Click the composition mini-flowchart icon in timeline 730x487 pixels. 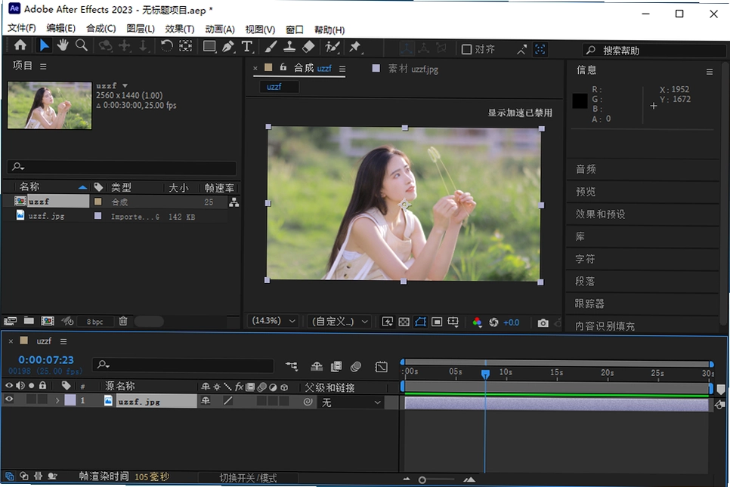(292, 366)
